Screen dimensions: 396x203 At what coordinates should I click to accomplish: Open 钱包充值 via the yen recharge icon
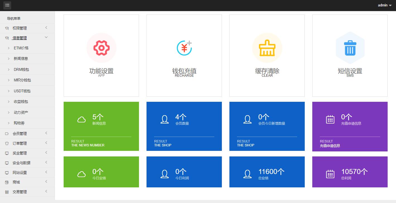pos(184,47)
